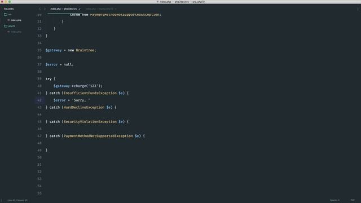Close the second, dimmed index.php tab
Screen dimensions: 361x203
coord(116,9)
